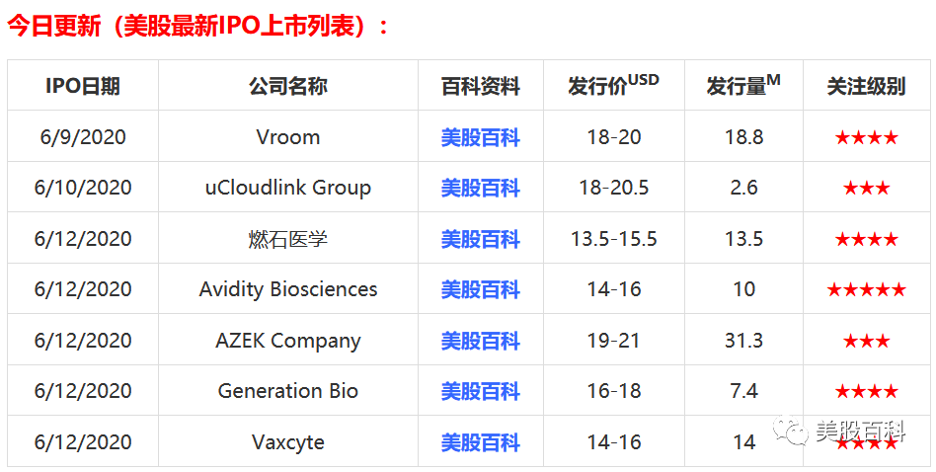
Task: Click the three-star rating for uCloudlink Group
Action: [x=866, y=189]
